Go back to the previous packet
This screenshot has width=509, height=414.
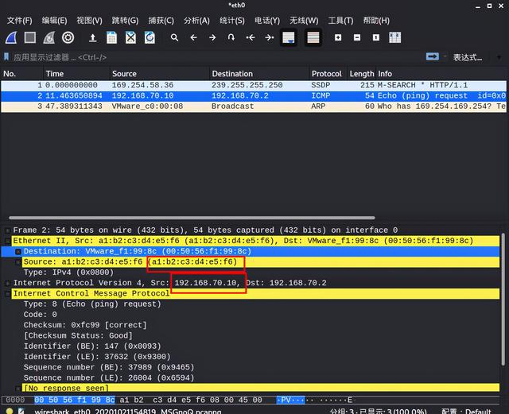[193, 37]
